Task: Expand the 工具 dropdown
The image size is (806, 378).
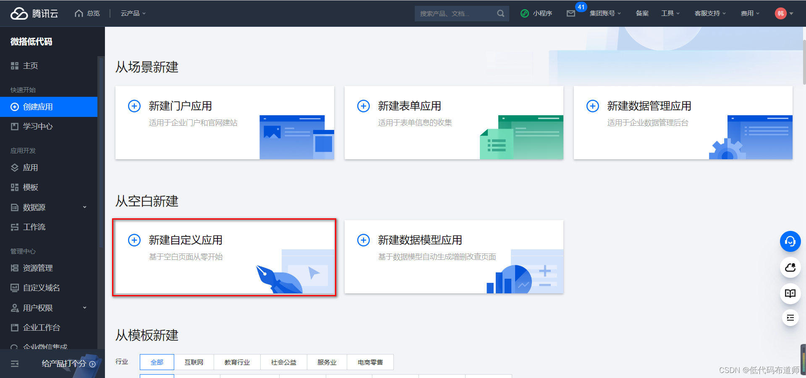Action: click(x=670, y=13)
